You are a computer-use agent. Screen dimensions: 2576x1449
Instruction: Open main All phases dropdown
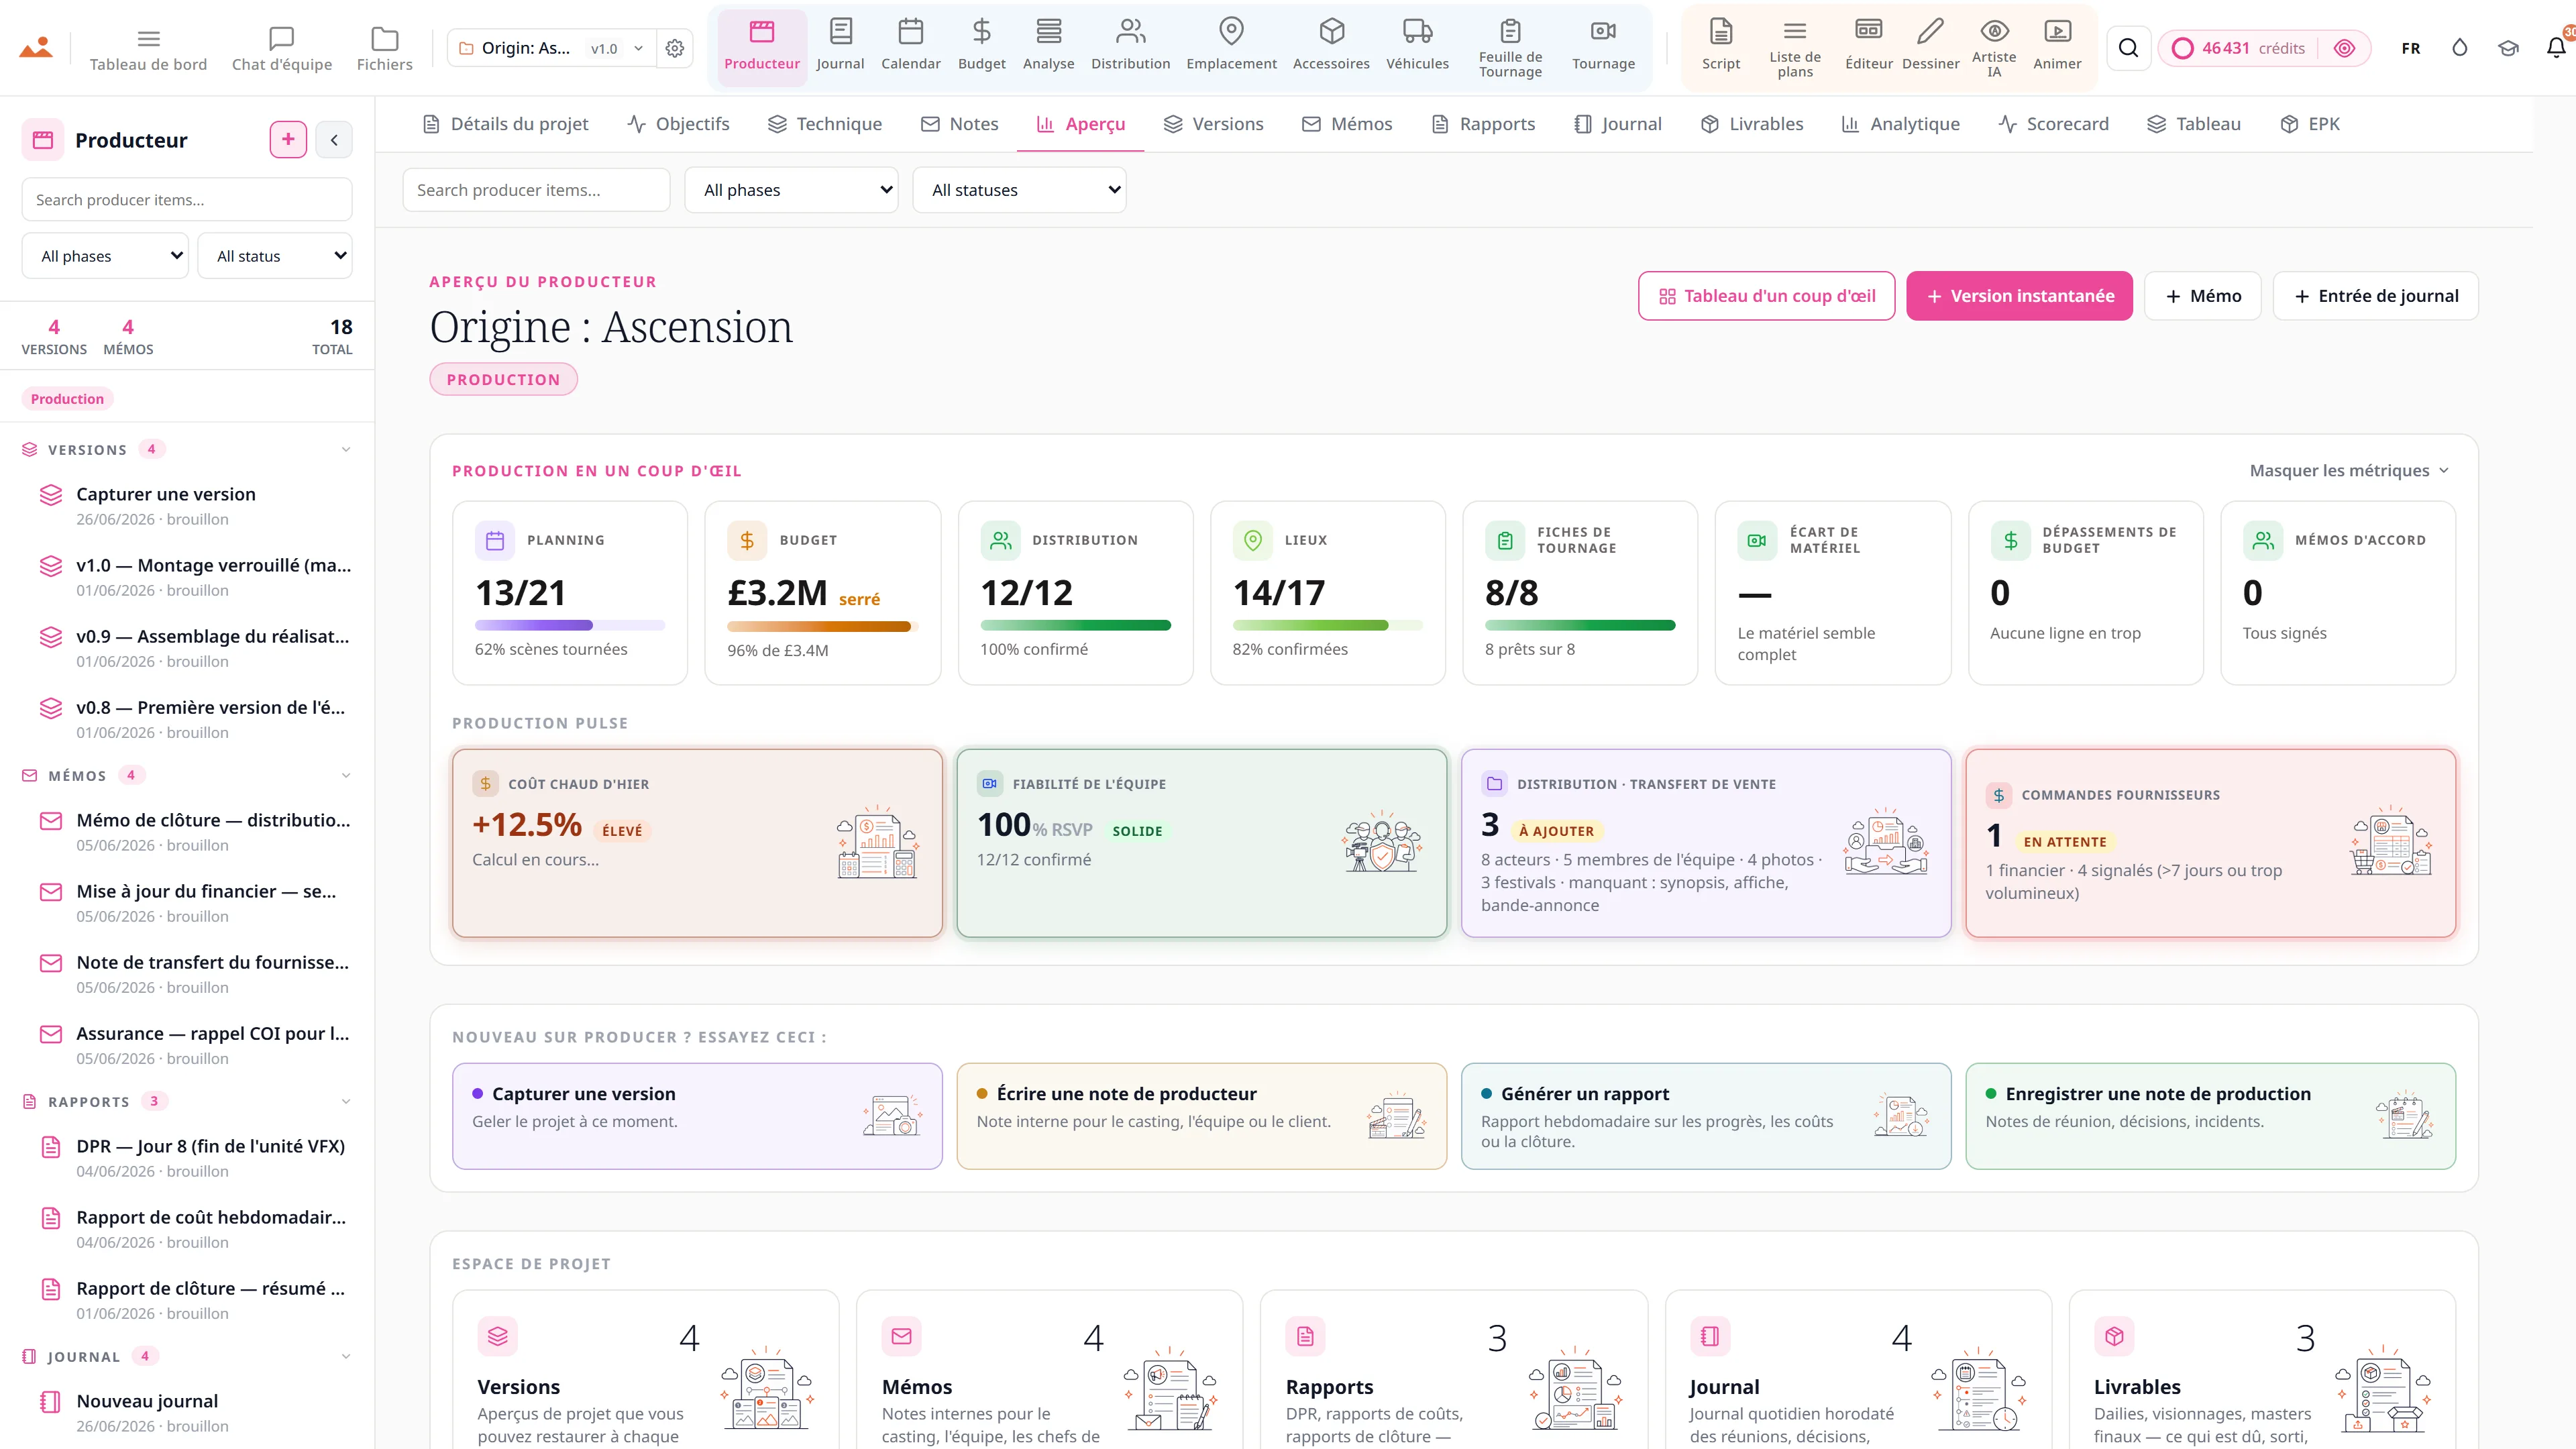coord(791,190)
